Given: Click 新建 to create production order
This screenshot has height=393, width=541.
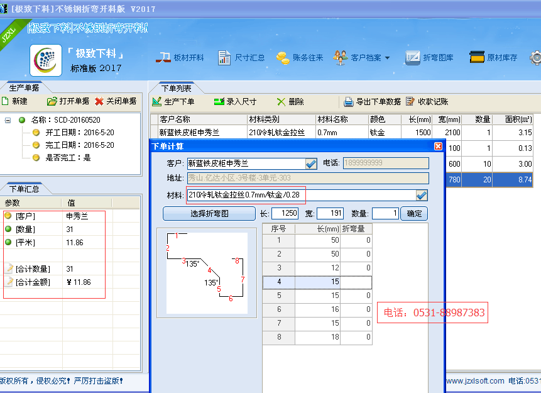Looking at the screenshot, I should pyautogui.click(x=14, y=101).
